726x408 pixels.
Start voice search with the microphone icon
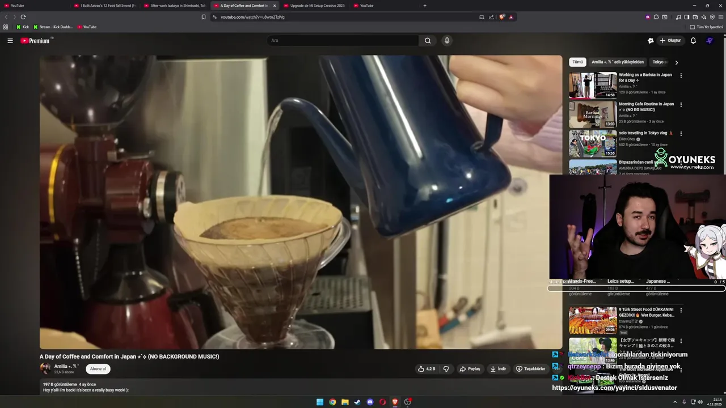click(447, 41)
